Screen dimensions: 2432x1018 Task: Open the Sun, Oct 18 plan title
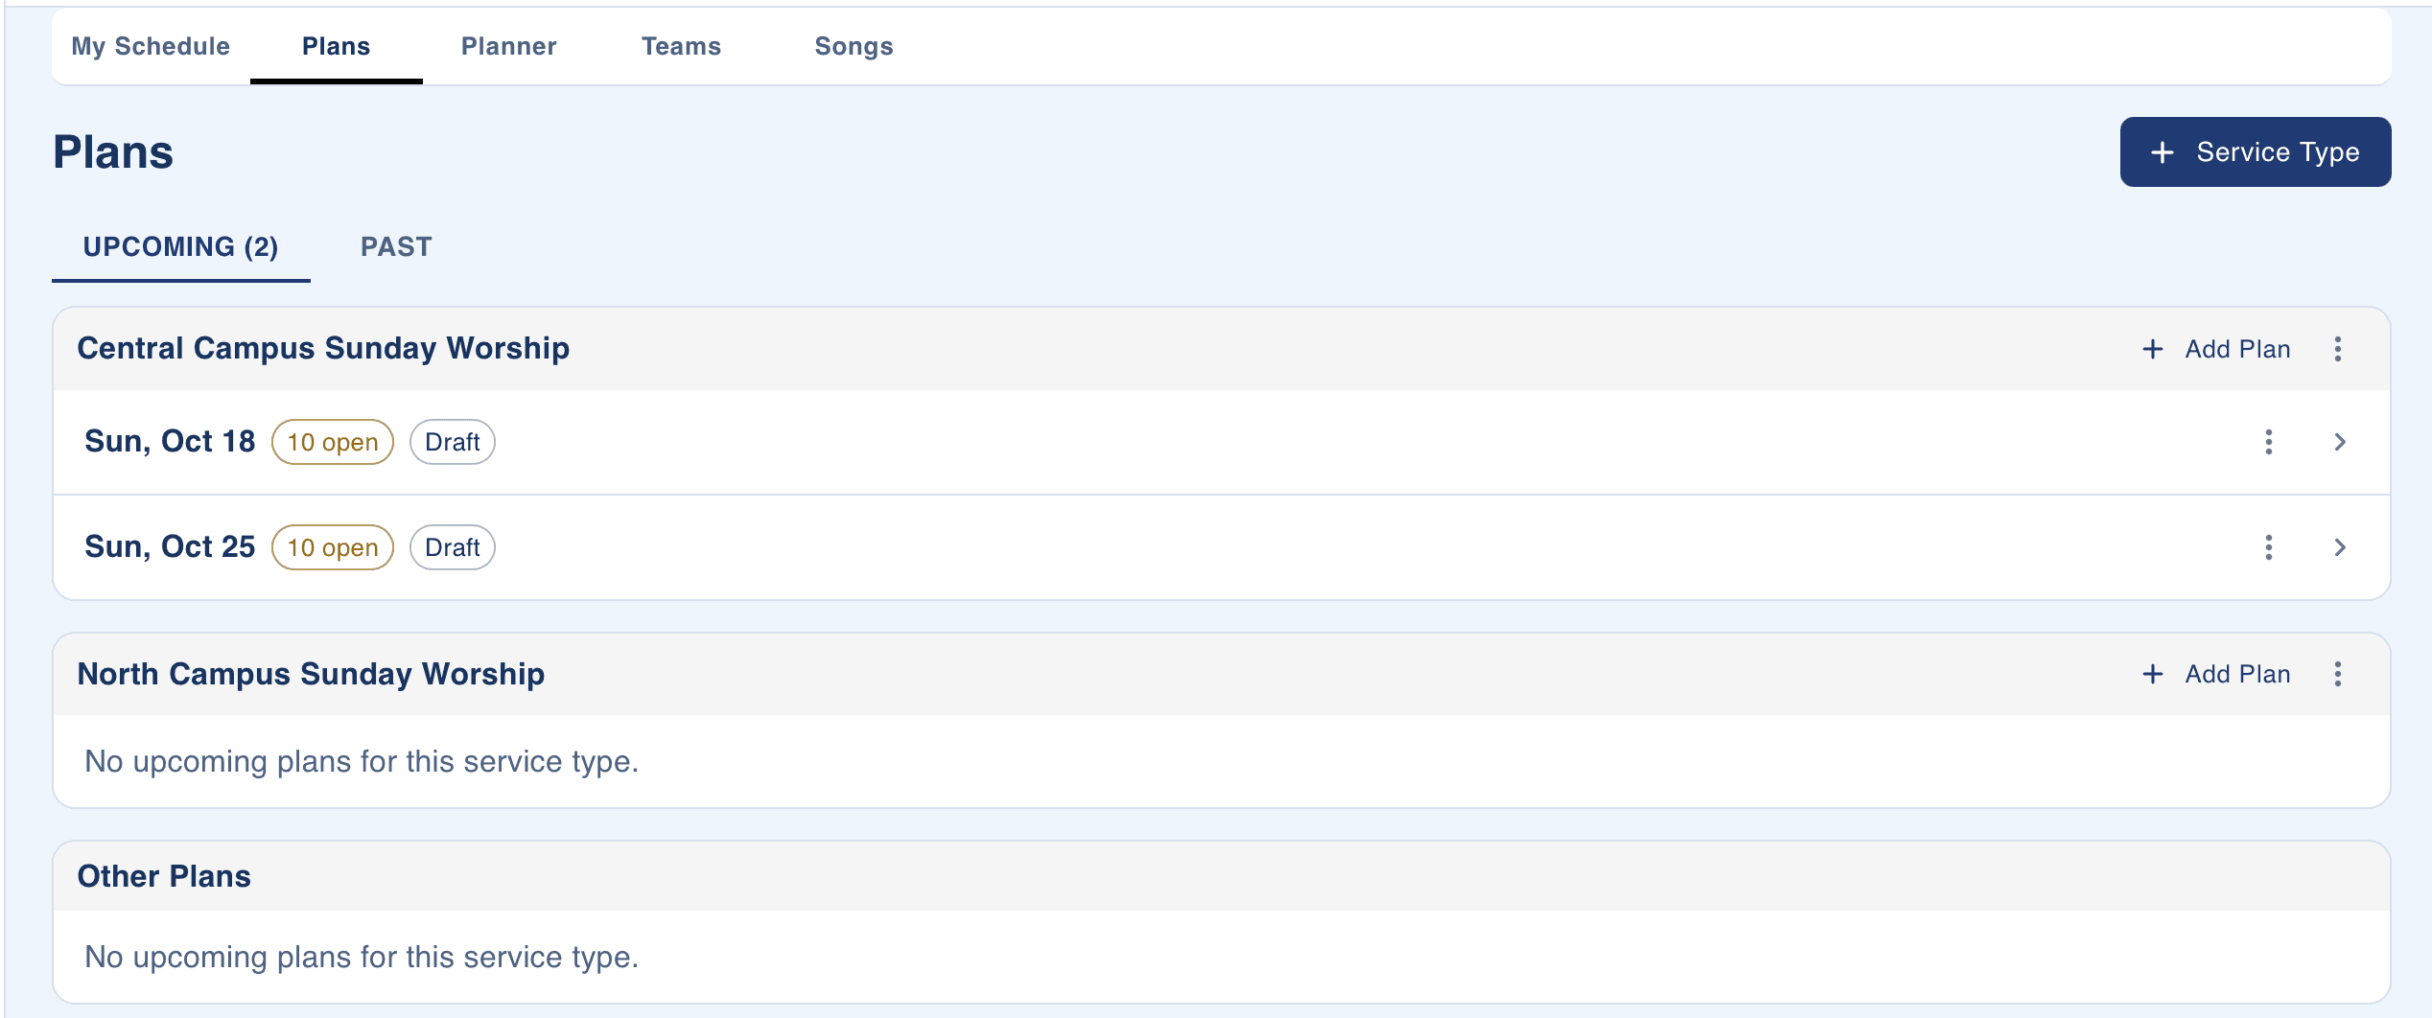[x=170, y=441]
